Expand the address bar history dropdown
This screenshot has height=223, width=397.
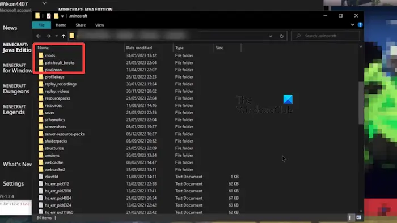[271, 36]
